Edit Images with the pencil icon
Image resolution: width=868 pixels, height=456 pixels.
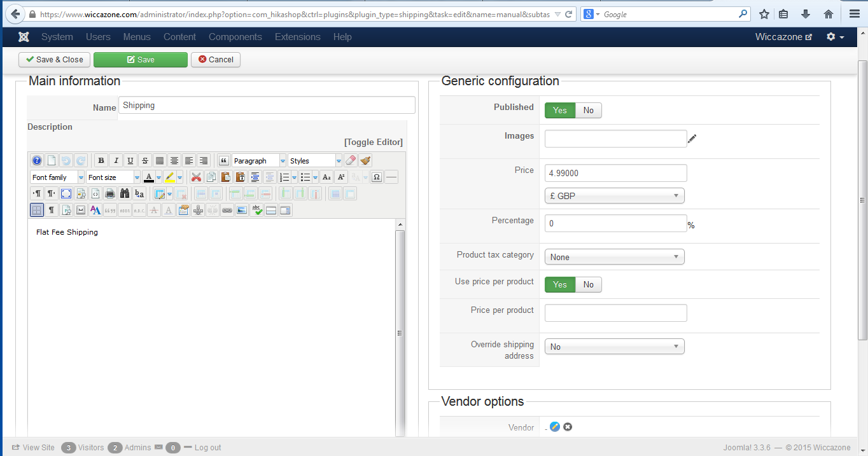(692, 139)
